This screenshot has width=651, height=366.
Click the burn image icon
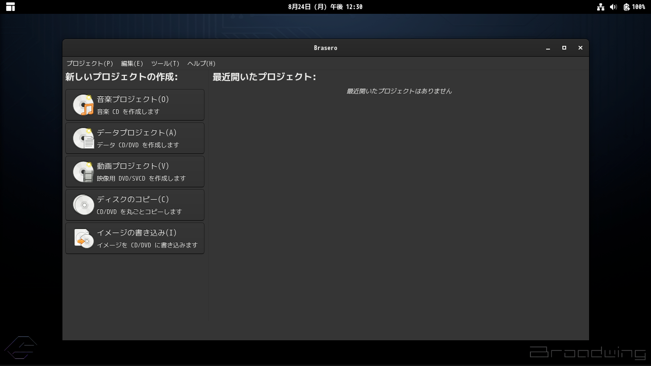[83, 238]
